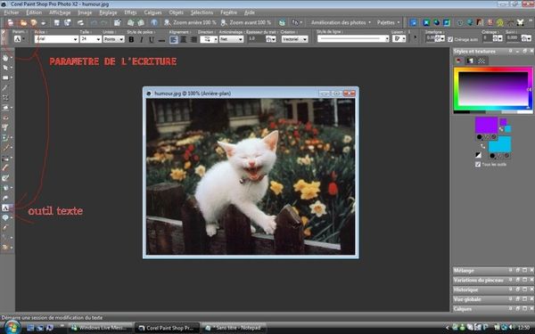
Task: Click the Redo arrow icon
Action: [x=104, y=22]
